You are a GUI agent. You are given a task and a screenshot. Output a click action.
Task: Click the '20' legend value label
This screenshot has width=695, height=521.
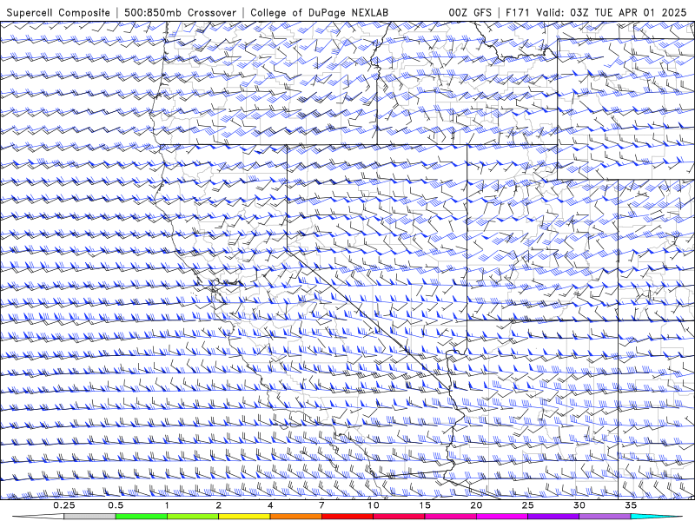pyautogui.click(x=476, y=505)
